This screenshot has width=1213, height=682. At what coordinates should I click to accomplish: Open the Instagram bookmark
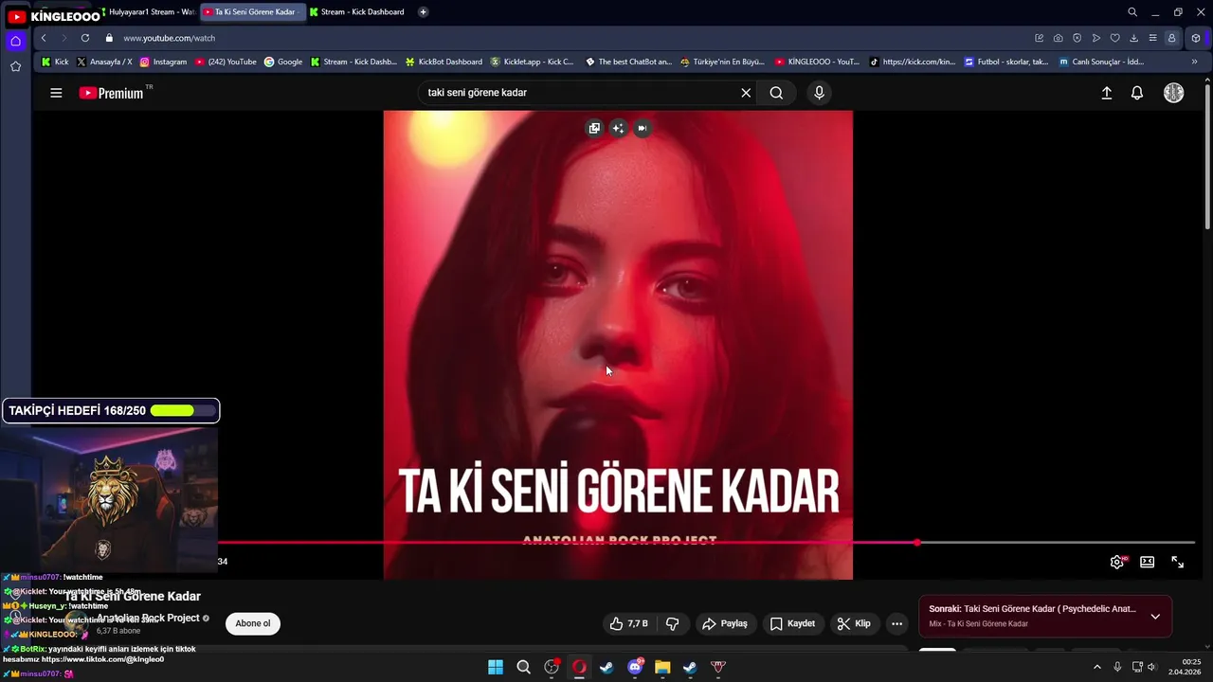[x=163, y=62]
